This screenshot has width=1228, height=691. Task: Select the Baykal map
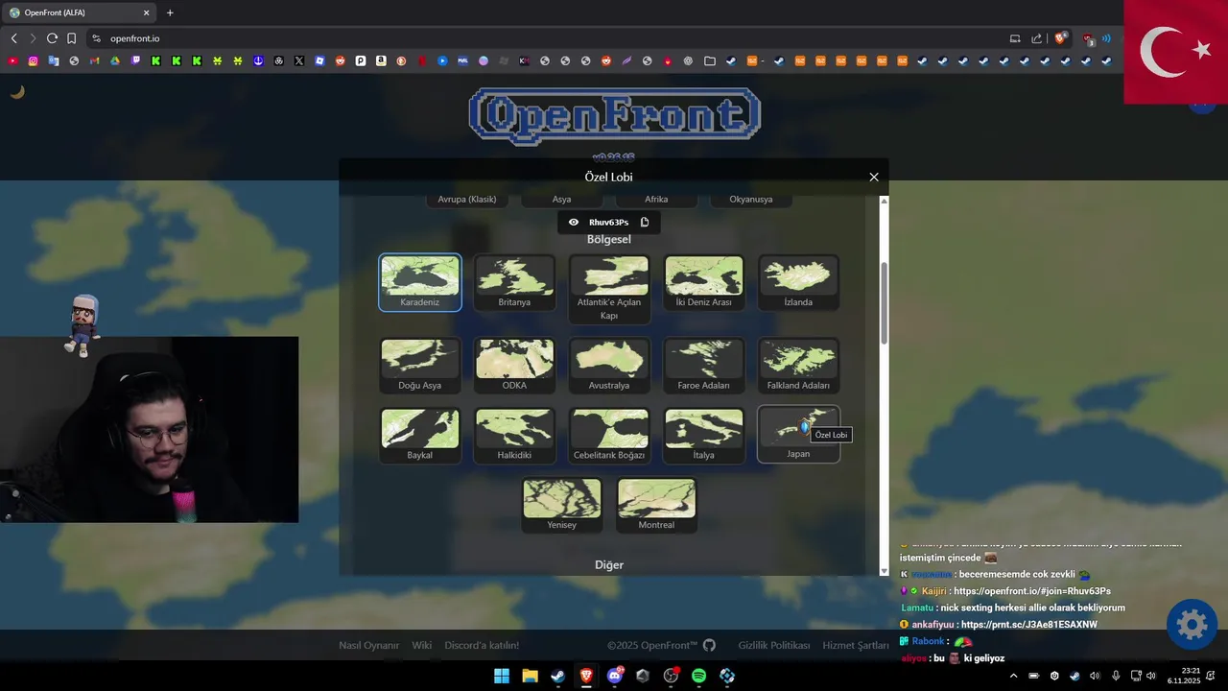pyautogui.click(x=420, y=435)
